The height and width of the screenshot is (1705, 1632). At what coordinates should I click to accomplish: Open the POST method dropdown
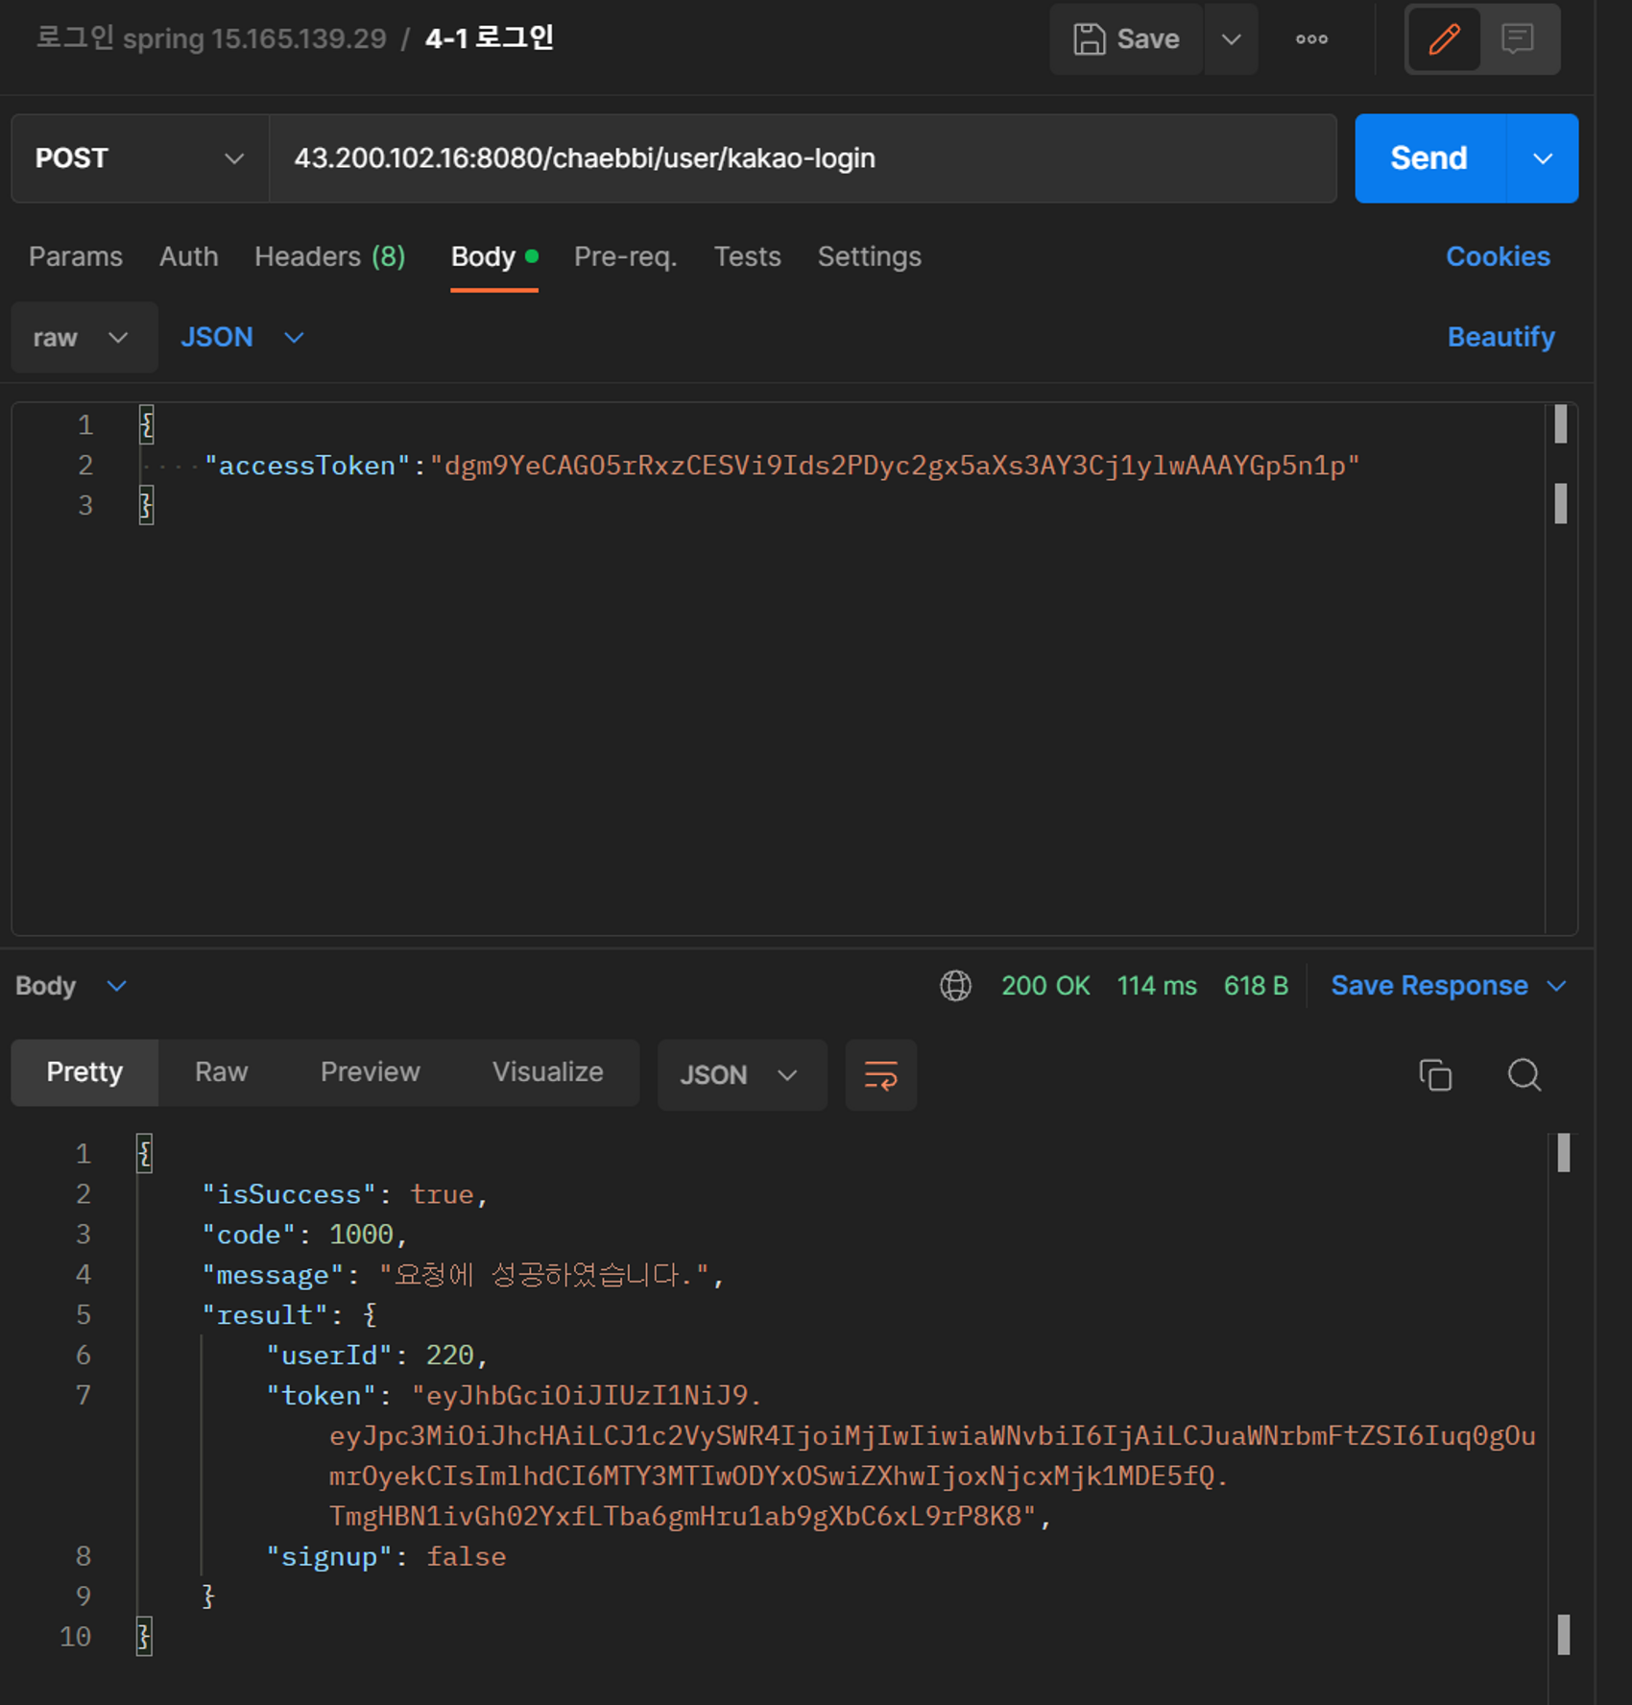[x=140, y=158]
